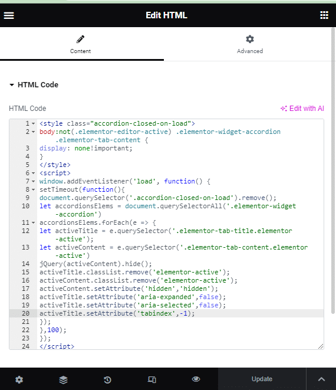Screen dimensions: 336x390
Task: Click the line with 'aria-selected'
Action: tap(133, 305)
